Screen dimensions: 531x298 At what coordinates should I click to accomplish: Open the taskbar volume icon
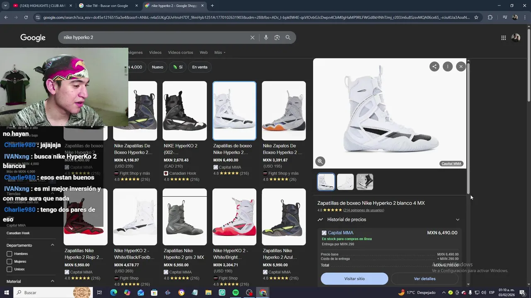click(483, 293)
